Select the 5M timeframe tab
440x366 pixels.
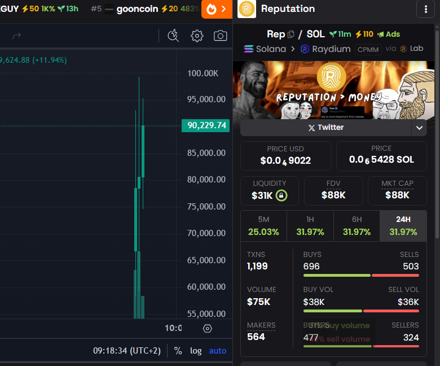[x=263, y=226]
